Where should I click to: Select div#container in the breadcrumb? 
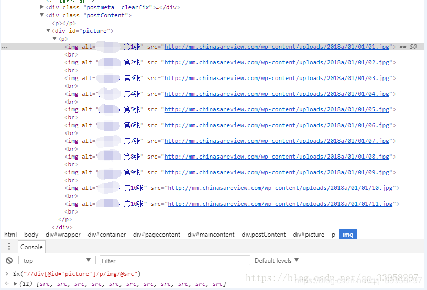[x=107, y=234]
